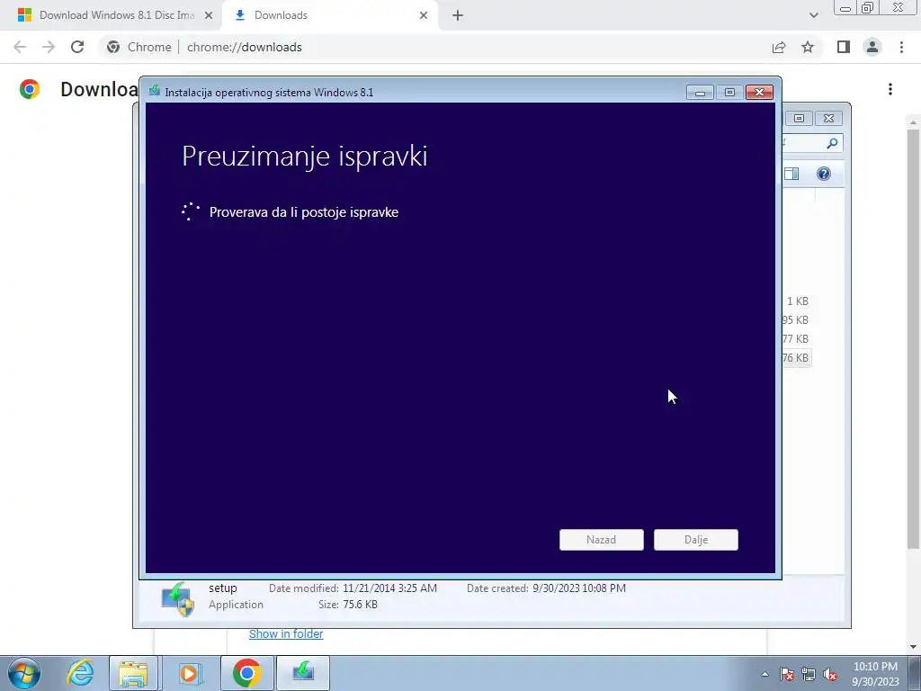Viewport: 921px width, 691px height.
Task: Click the setup application icon in details pane
Action: coord(177,598)
